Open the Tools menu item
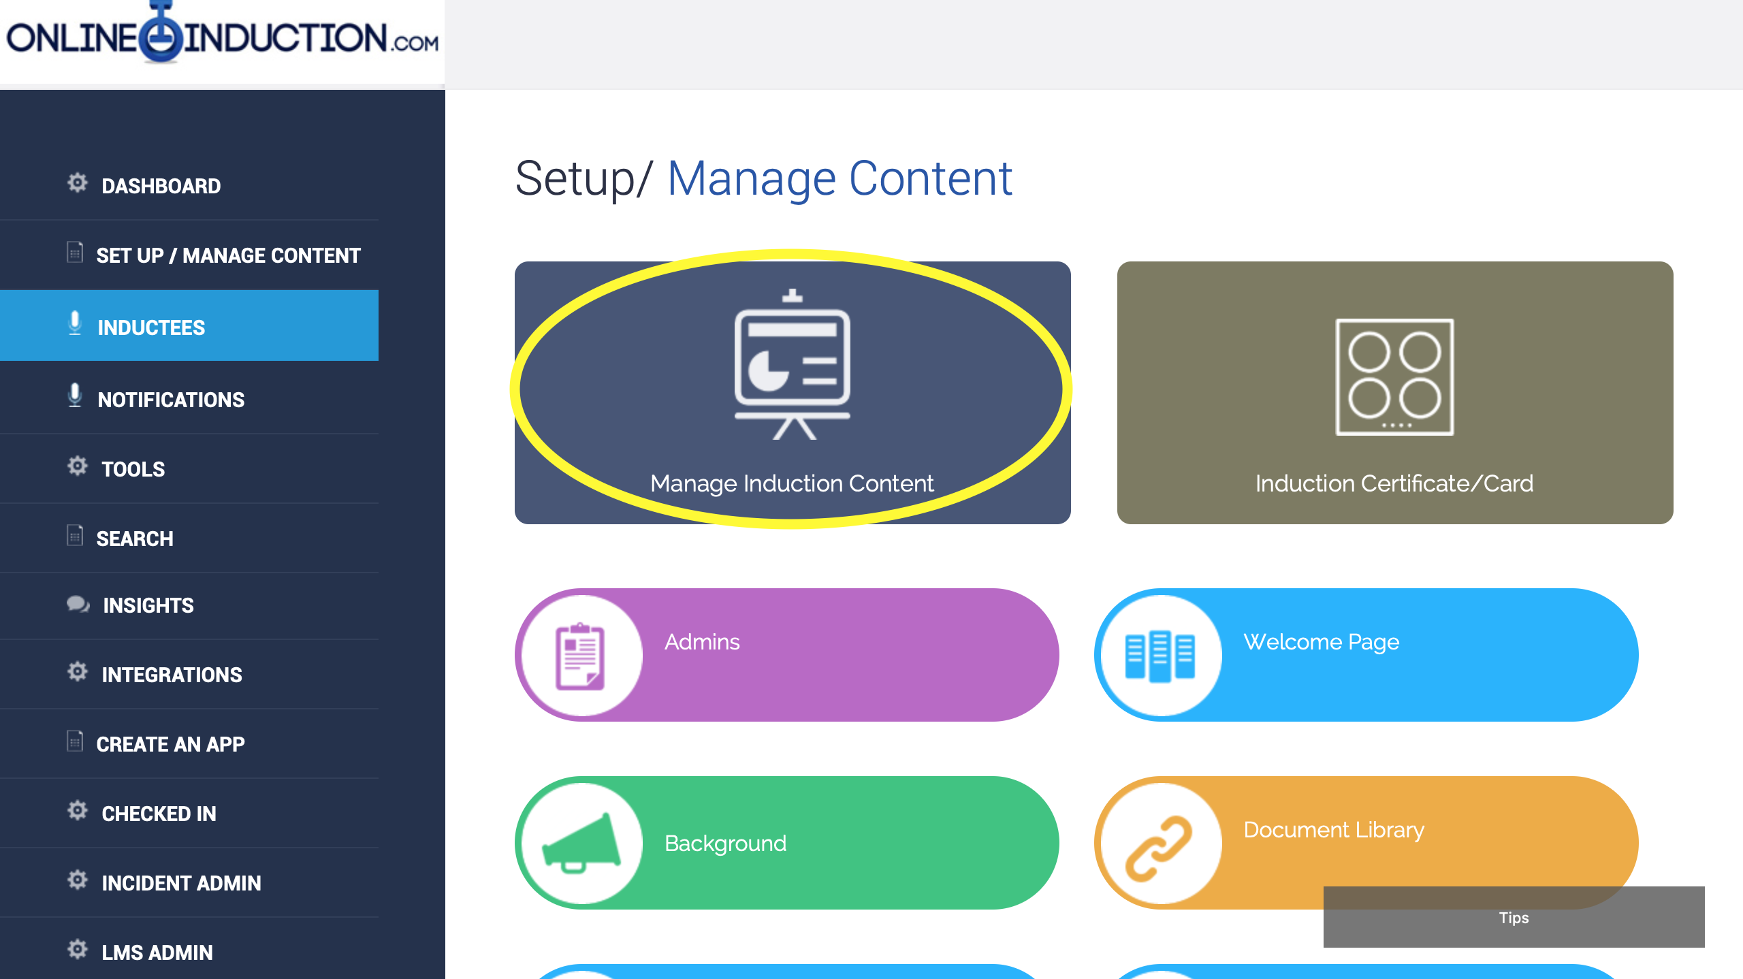Screen dimensions: 1743x979 (x=189, y=469)
